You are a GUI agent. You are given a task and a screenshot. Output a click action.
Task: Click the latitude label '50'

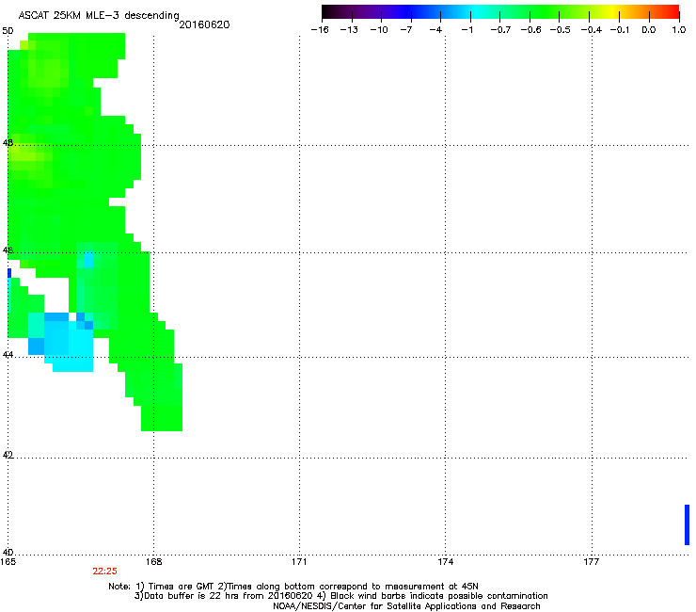[x=8, y=31]
